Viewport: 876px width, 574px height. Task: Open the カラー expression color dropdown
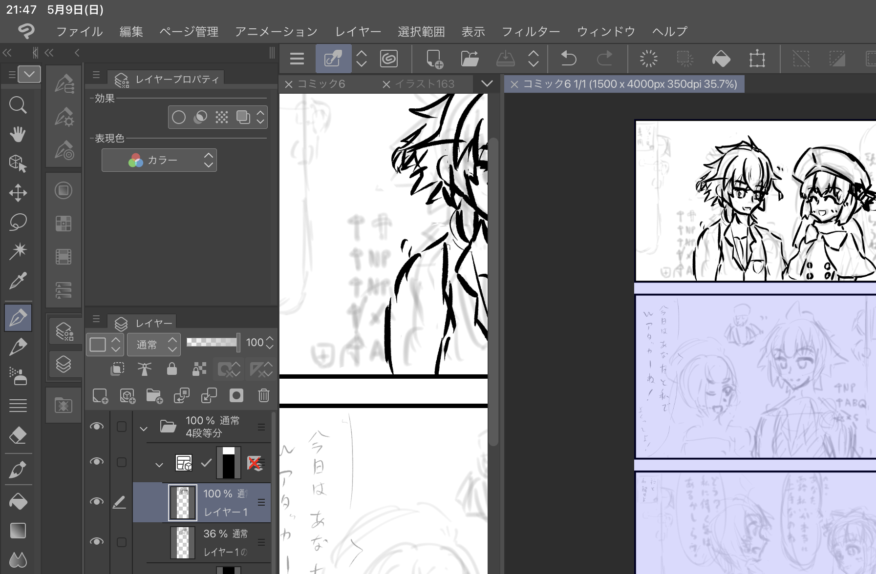(x=159, y=160)
